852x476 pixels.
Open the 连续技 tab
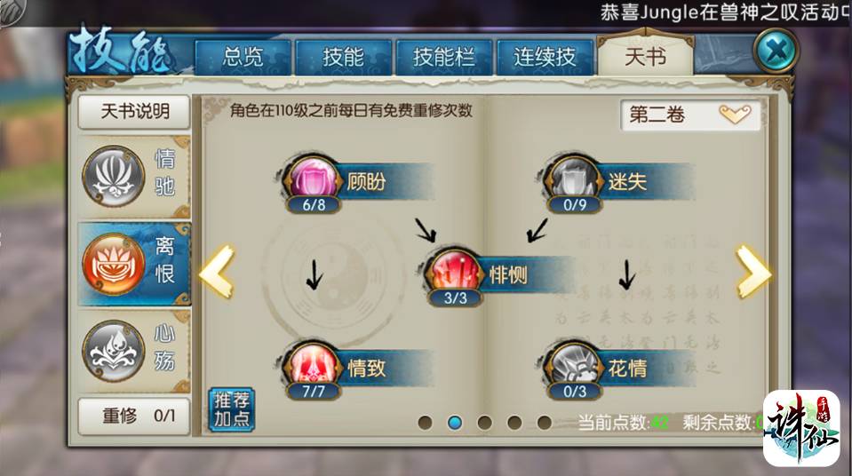[x=545, y=57]
